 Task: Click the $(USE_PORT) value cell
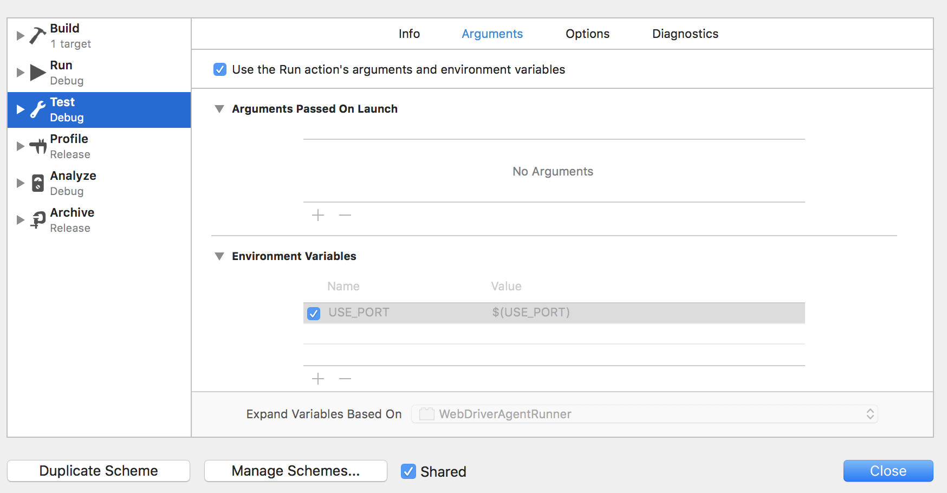[531, 313]
